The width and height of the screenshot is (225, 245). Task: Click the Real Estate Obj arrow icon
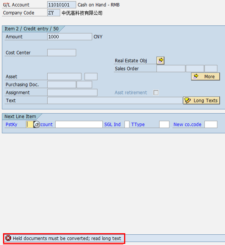pyautogui.click(x=160, y=60)
